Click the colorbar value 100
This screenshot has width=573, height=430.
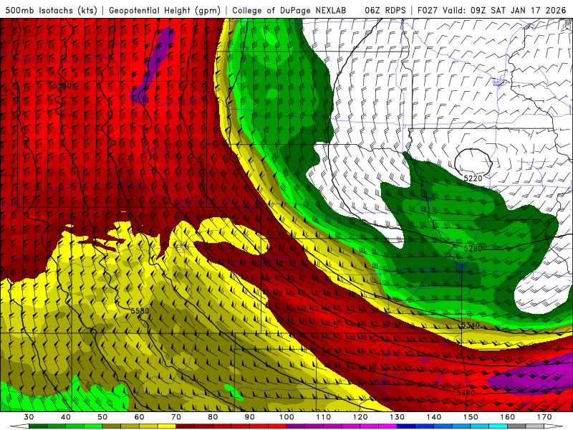286,417
